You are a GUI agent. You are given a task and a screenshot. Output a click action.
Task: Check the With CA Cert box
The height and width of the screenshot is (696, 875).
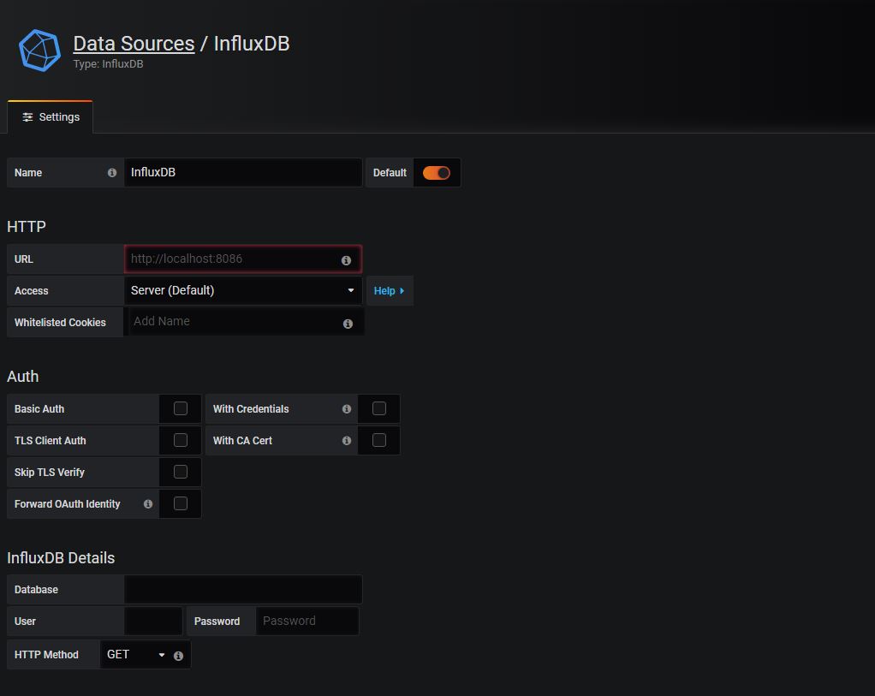tap(379, 440)
